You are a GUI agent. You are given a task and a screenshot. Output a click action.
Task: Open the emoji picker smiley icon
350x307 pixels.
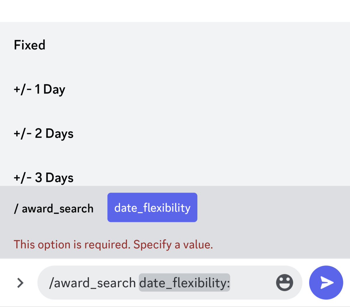(284, 283)
